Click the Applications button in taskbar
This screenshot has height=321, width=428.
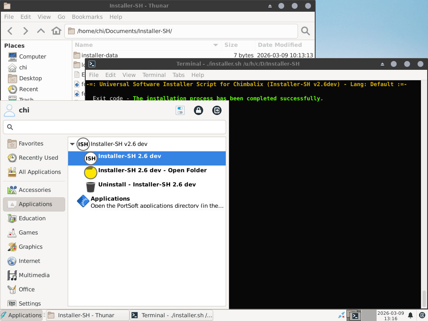[x=21, y=315]
